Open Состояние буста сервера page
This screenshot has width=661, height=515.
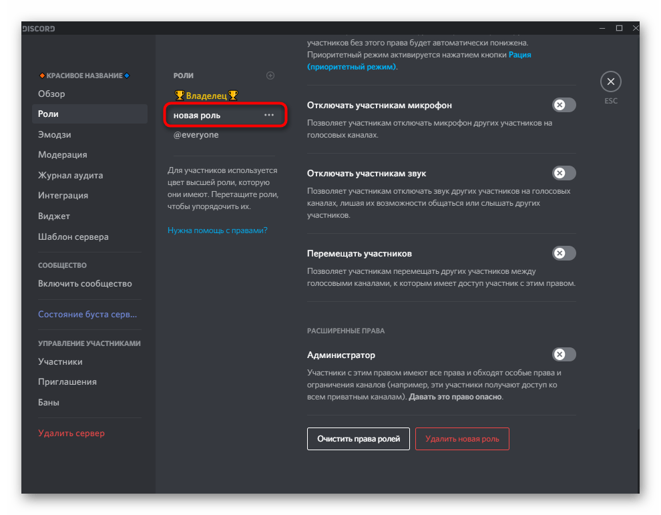click(x=87, y=314)
